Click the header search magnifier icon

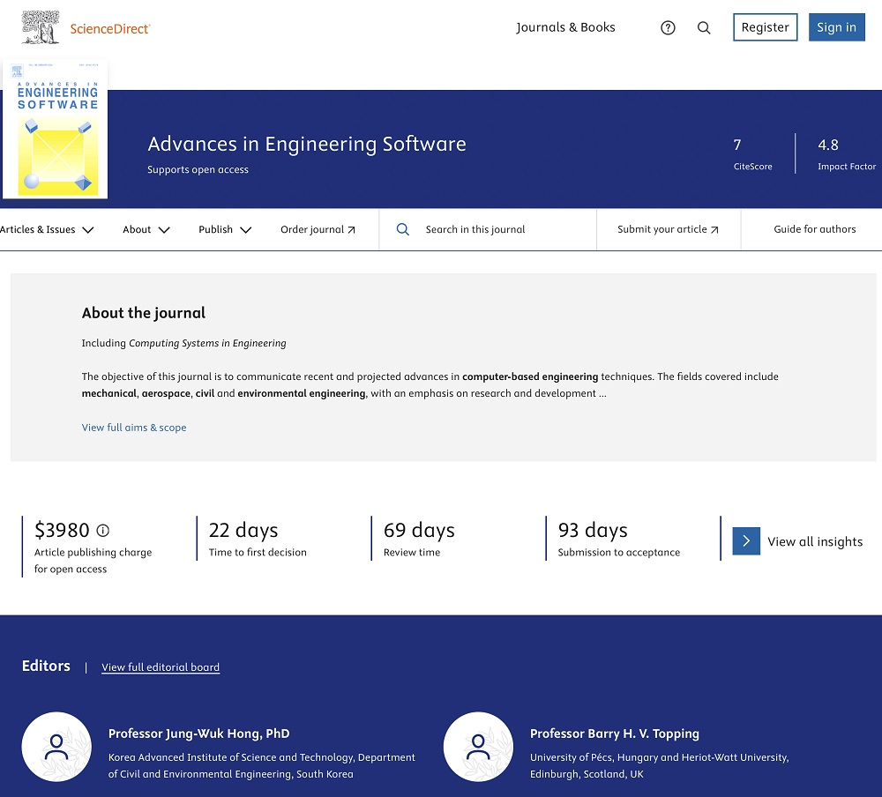[x=704, y=27]
